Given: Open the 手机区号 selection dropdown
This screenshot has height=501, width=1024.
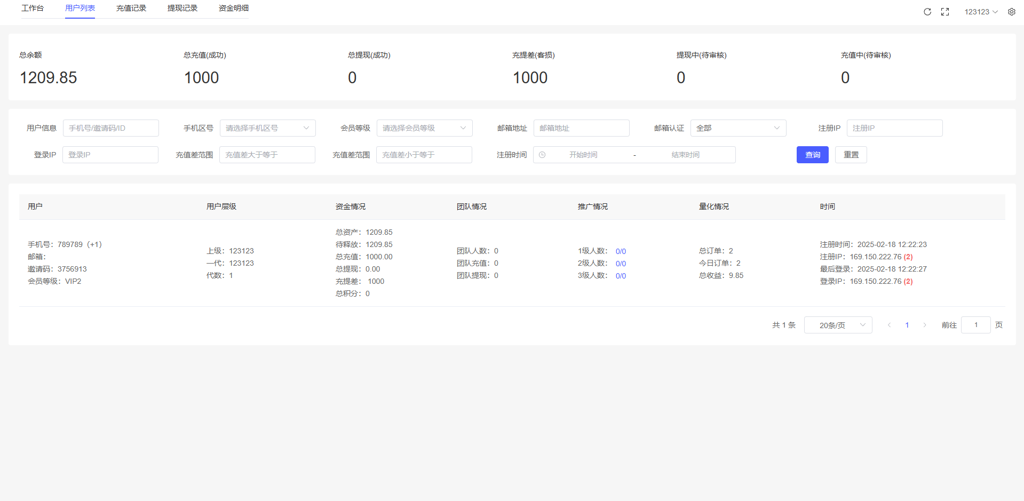Looking at the screenshot, I should click(x=267, y=128).
